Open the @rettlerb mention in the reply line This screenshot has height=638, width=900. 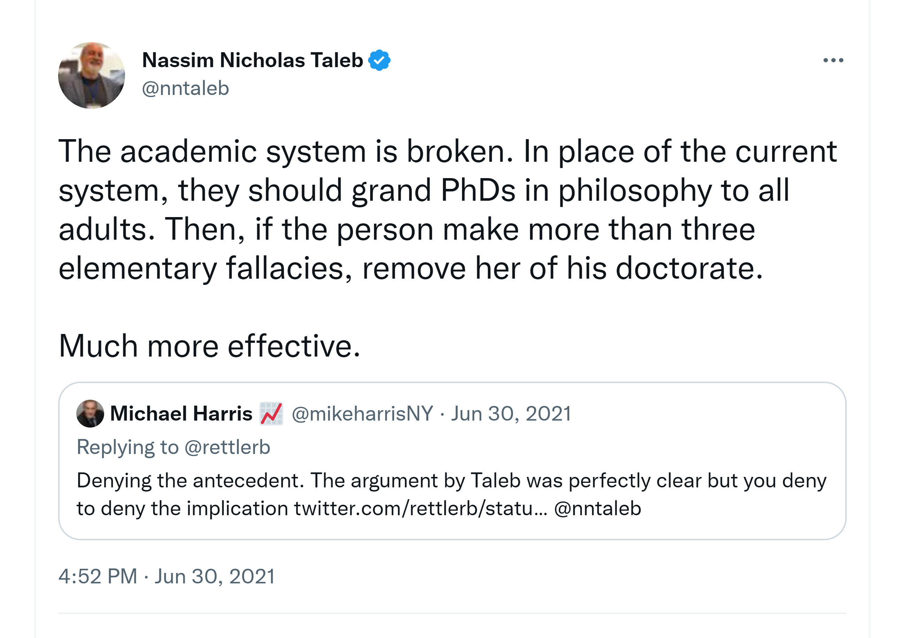point(227,447)
